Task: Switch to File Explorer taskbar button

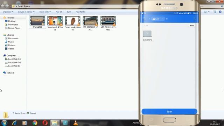Action: click(x=55, y=123)
